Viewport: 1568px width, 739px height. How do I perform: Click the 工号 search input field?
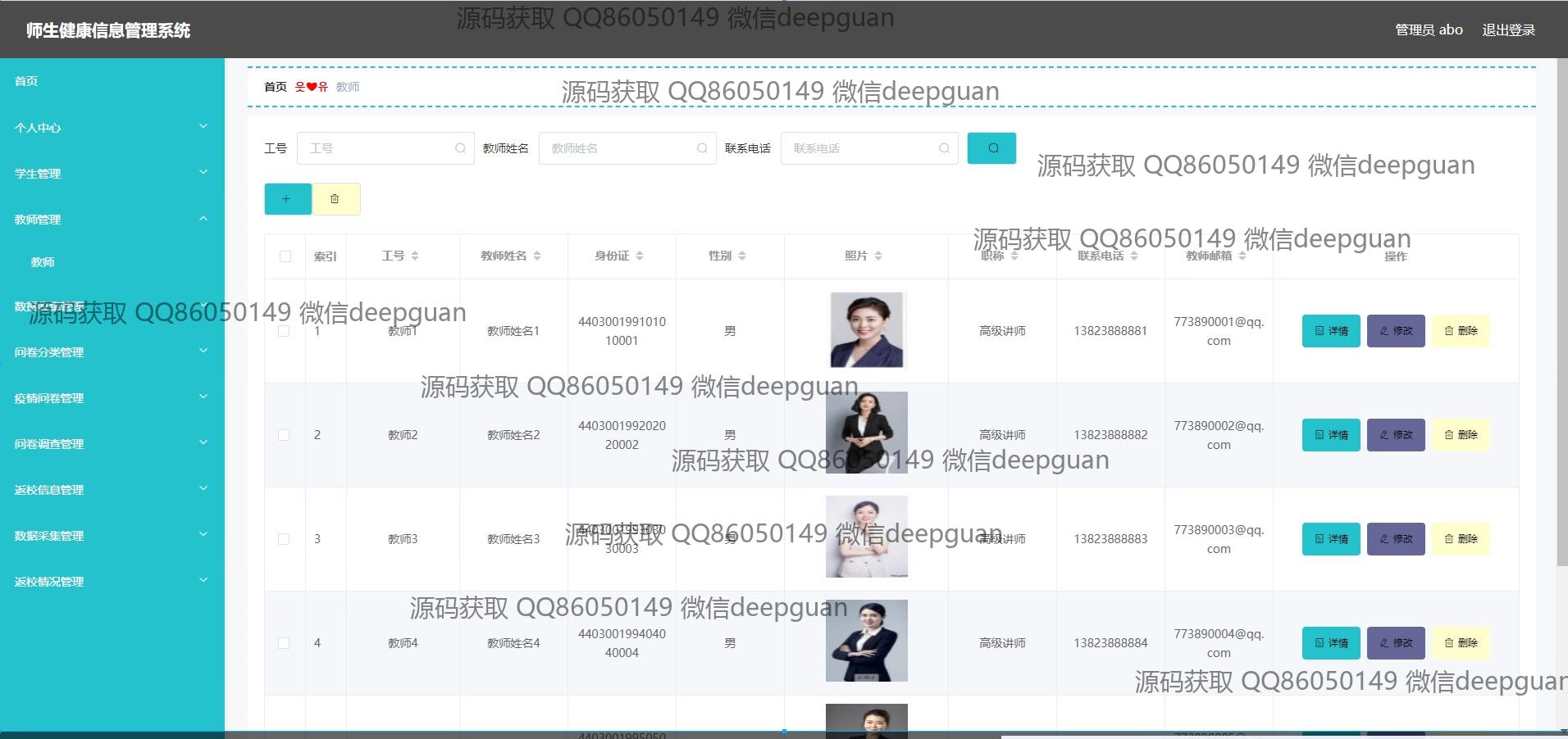pyautogui.click(x=385, y=148)
